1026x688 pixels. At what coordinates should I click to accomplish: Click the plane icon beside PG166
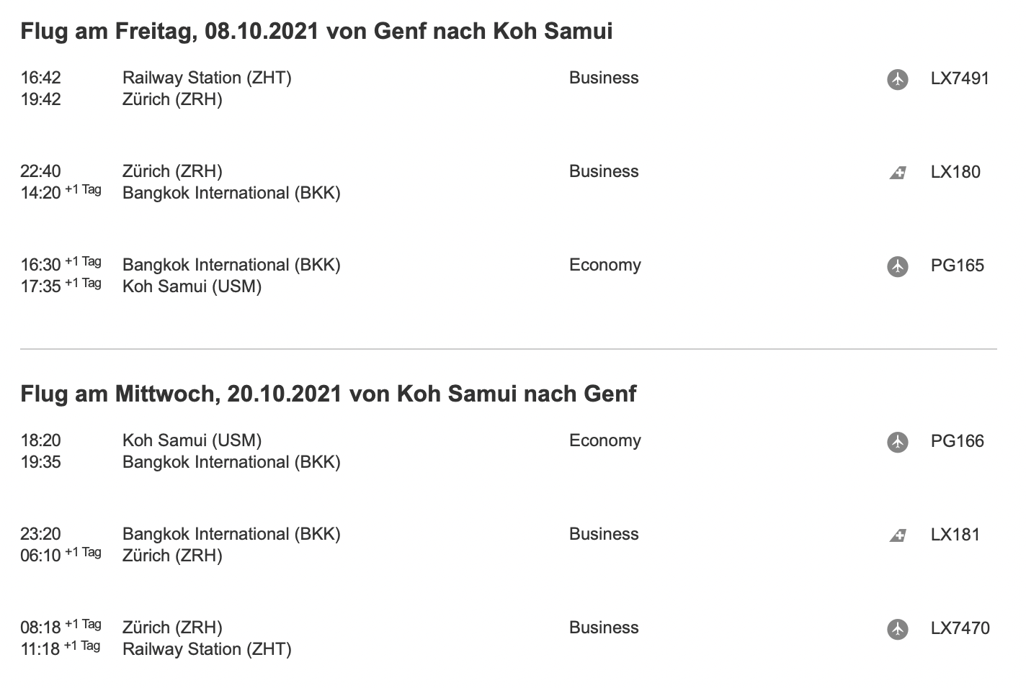coord(897,442)
